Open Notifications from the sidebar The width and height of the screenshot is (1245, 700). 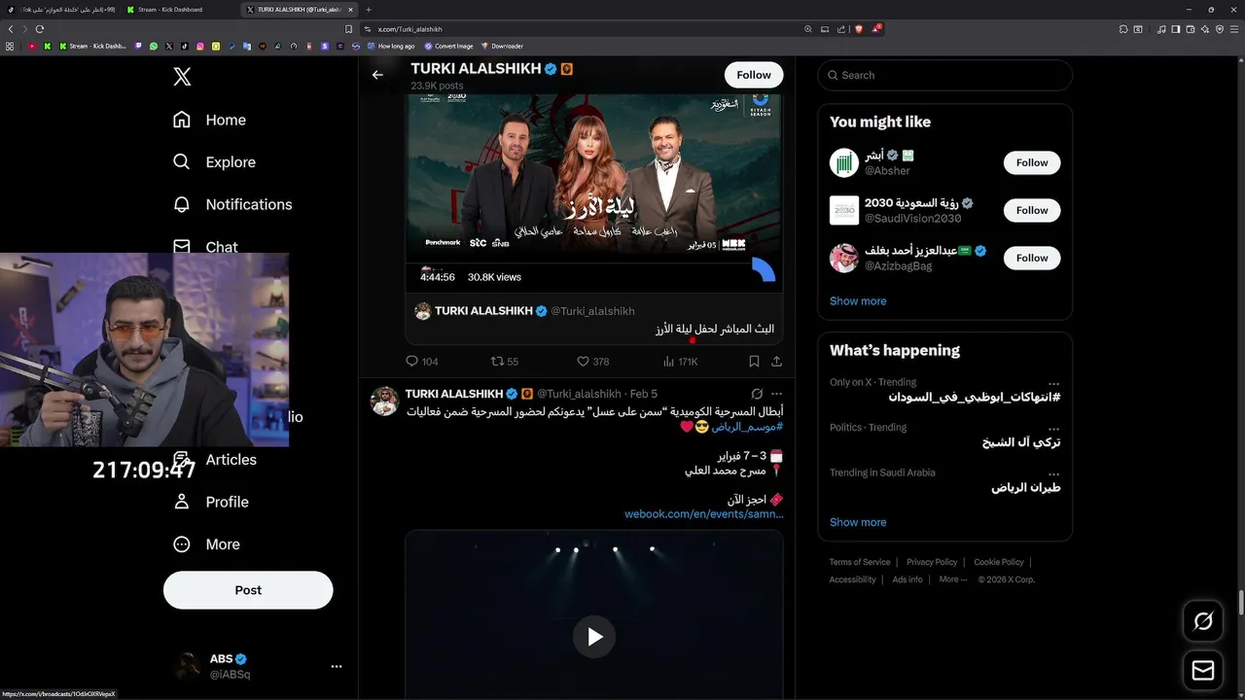232,204
